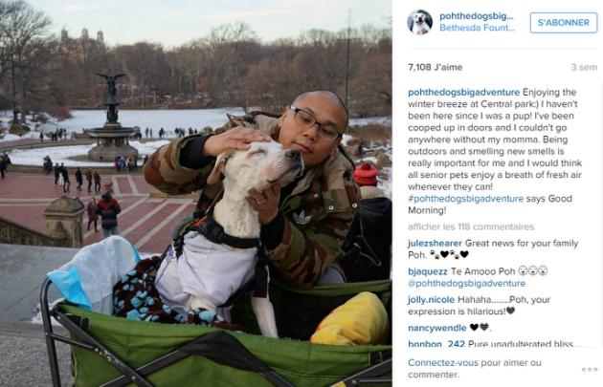Open the pohthedogsbig... username in the header
The width and height of the screenshot is (603, 387).
point(477,16)
